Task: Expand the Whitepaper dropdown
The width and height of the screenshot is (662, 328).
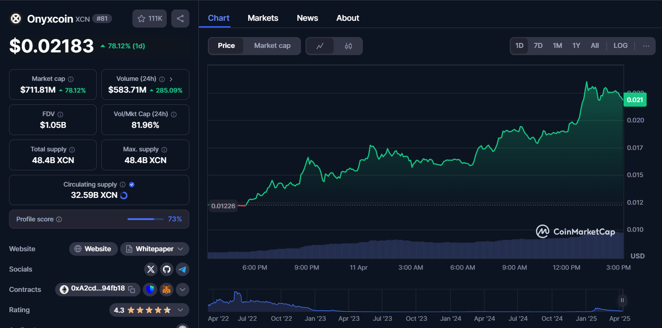Action: tap(180, 249)
